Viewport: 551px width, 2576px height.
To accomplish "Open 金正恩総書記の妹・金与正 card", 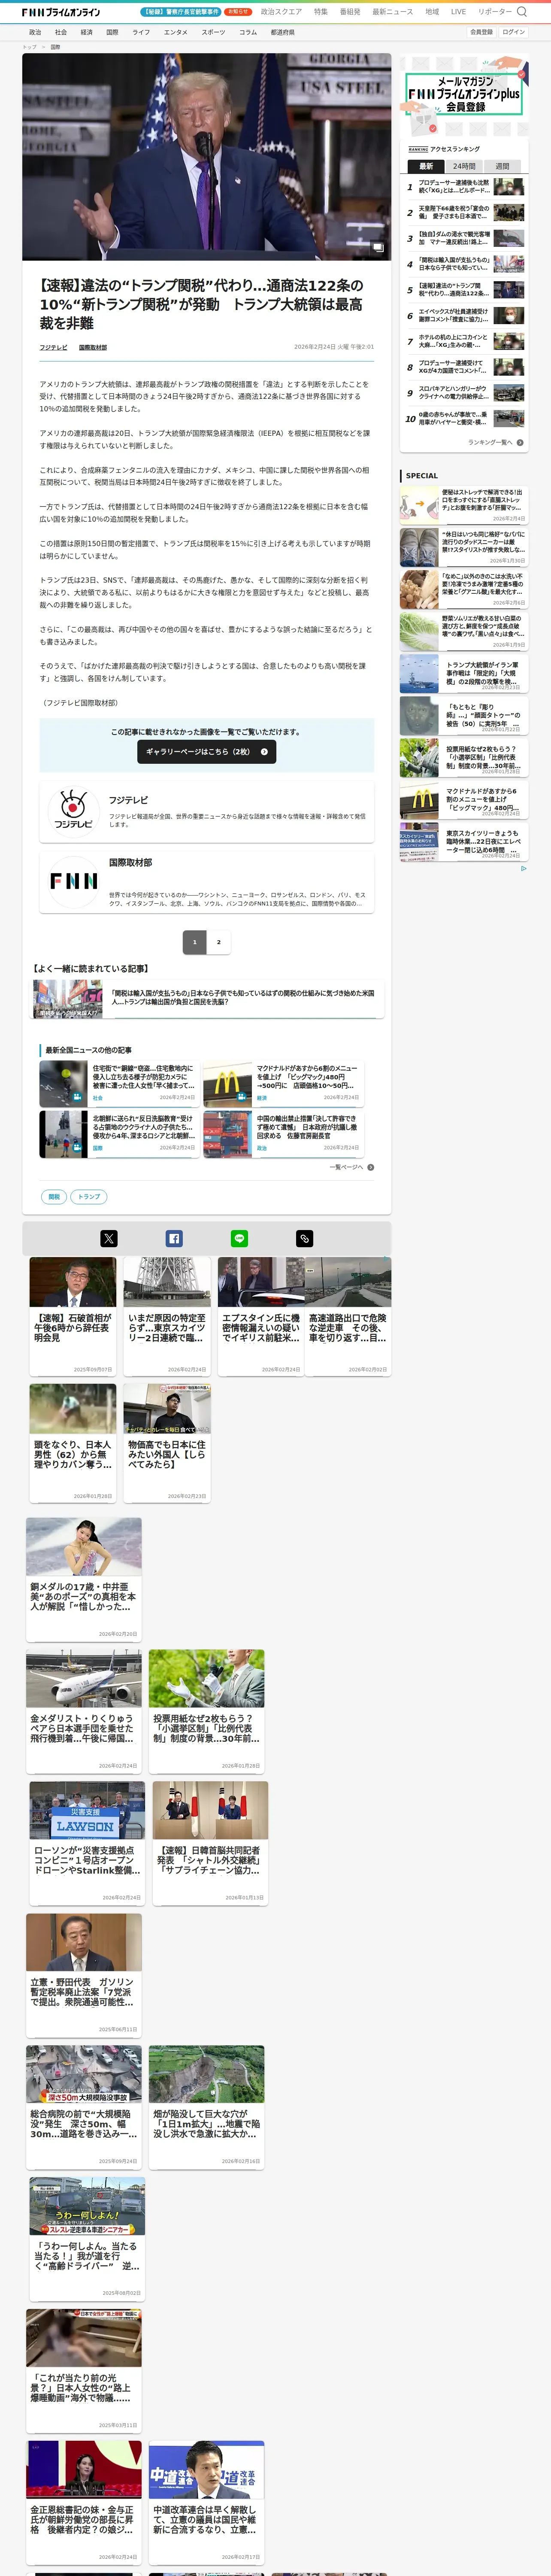I will (x=84, y=2503).
